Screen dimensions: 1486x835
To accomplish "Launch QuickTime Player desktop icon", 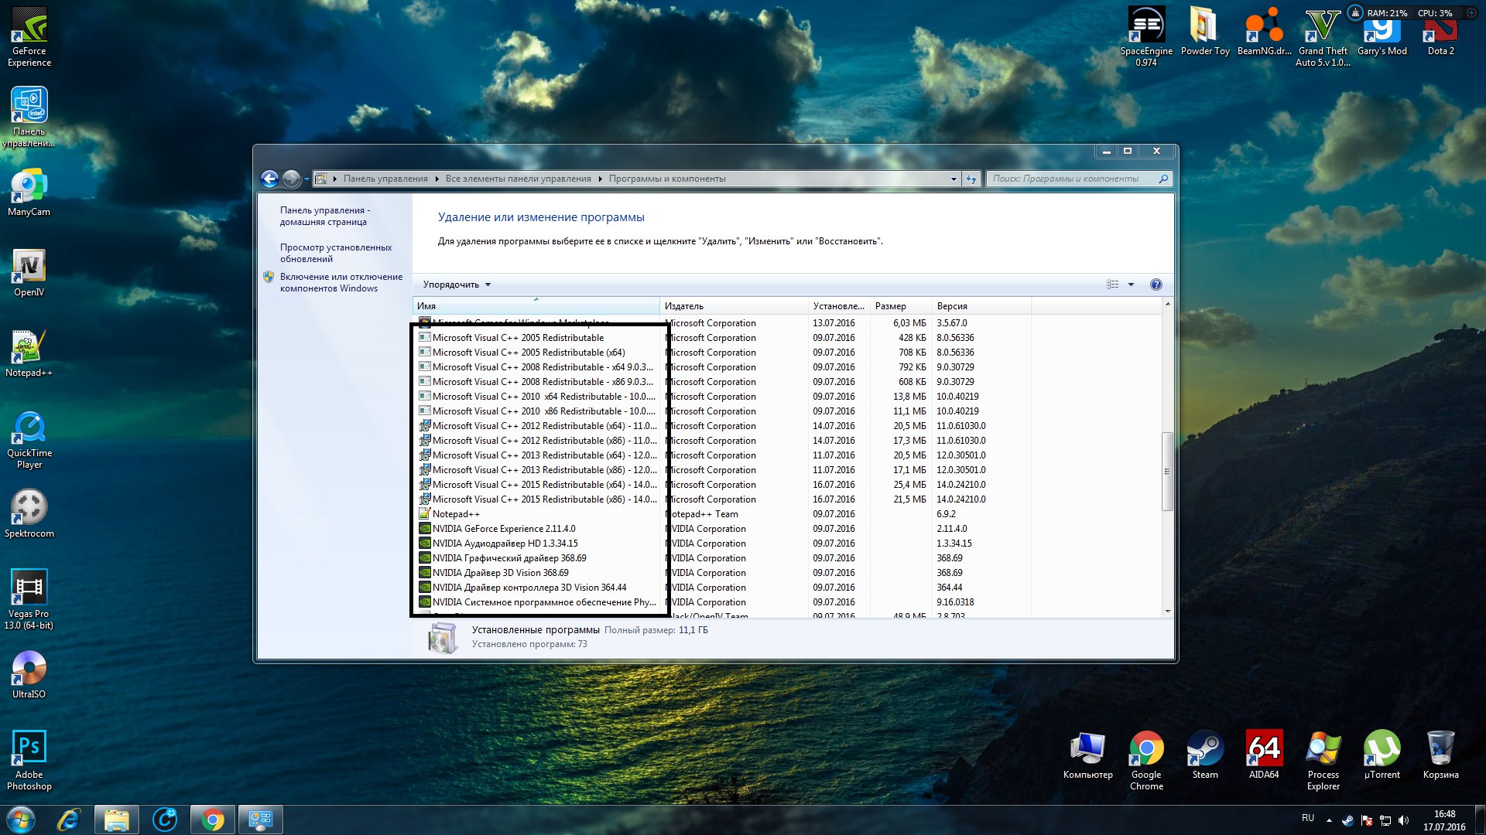I will (29, 440).
